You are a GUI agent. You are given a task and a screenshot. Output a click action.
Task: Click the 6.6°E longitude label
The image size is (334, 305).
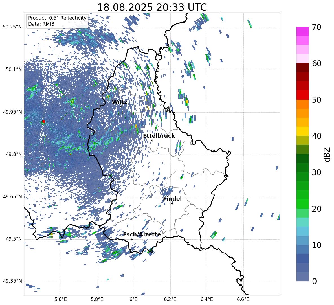tap(243, 300)
